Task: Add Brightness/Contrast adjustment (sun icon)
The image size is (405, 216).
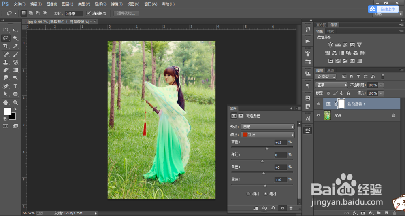Action: coord(330,45)
